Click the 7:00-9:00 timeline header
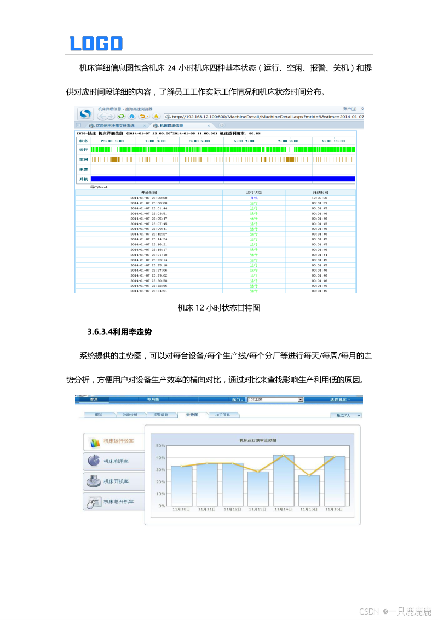Viewport: 438px width, 620px height. (288, 141)
